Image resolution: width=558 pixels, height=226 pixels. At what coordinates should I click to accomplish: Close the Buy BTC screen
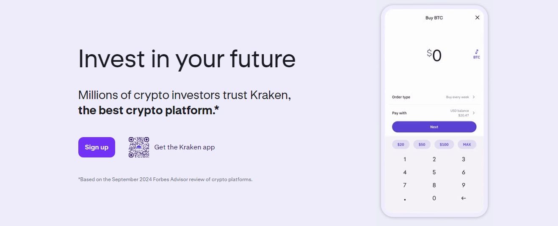477,18
